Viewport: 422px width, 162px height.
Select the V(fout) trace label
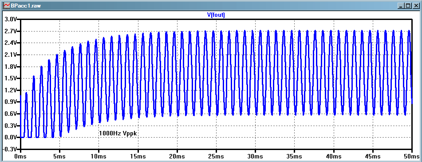click(216, 15)
